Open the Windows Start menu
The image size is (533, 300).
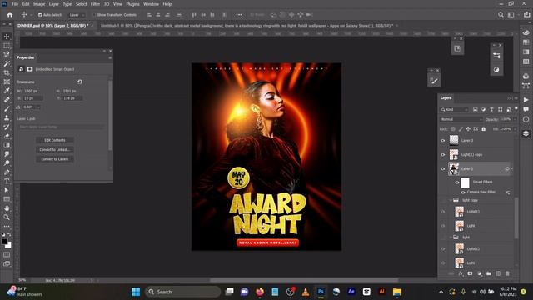[x=136, y=292]
